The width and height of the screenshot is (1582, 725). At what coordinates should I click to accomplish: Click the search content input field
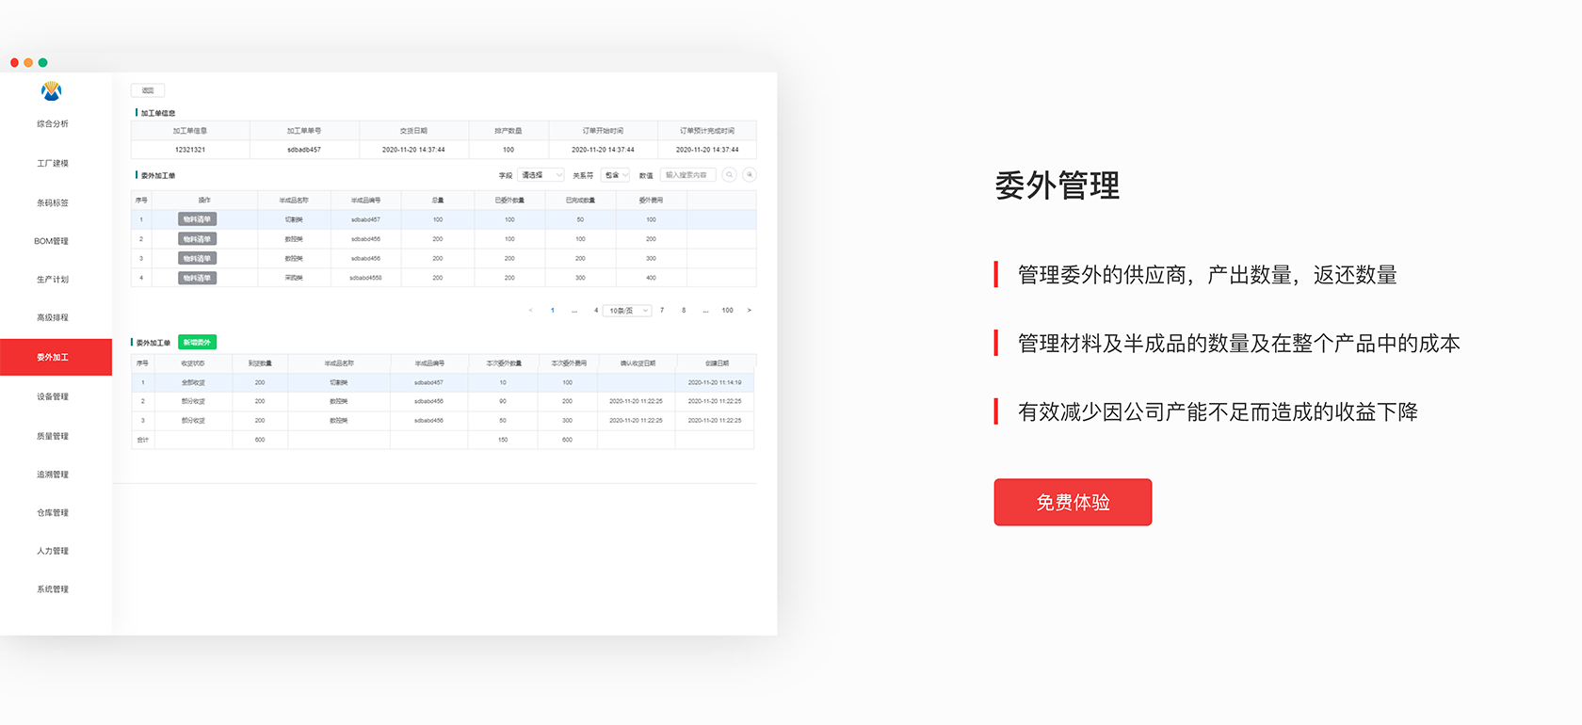688,175
